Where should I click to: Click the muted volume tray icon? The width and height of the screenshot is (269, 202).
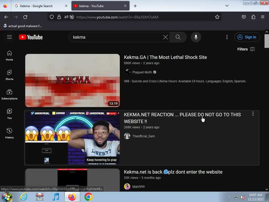coord(242,197)
